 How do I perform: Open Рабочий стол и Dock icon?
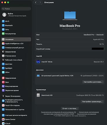click(3, 60)
